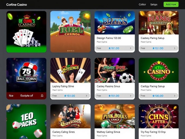The height and width of the screenshot is (139, 185).
Task: Select the Ruel Casinos carousel dots
Action: tap(71, 51)
